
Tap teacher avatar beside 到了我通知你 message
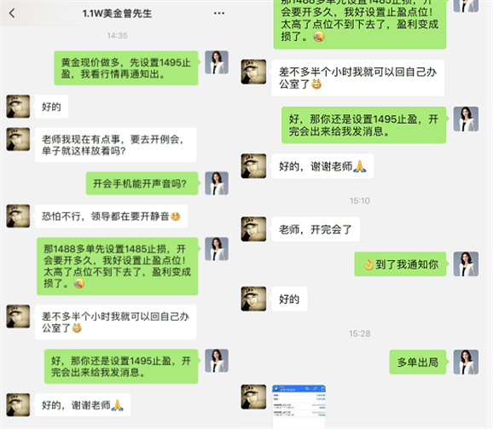coord(466,264)
